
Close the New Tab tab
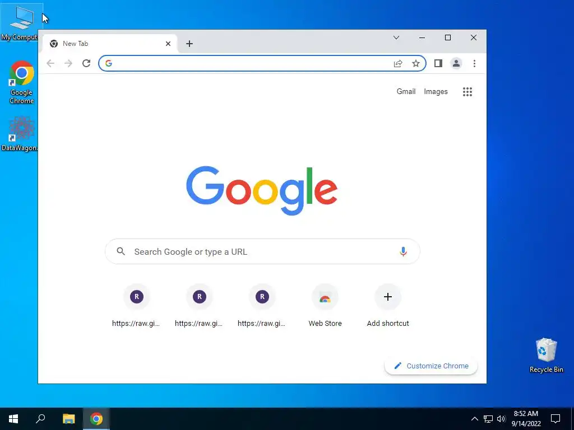168,44
